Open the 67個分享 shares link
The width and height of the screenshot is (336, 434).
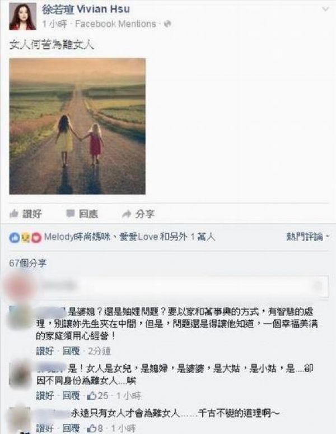click(27, 263)
